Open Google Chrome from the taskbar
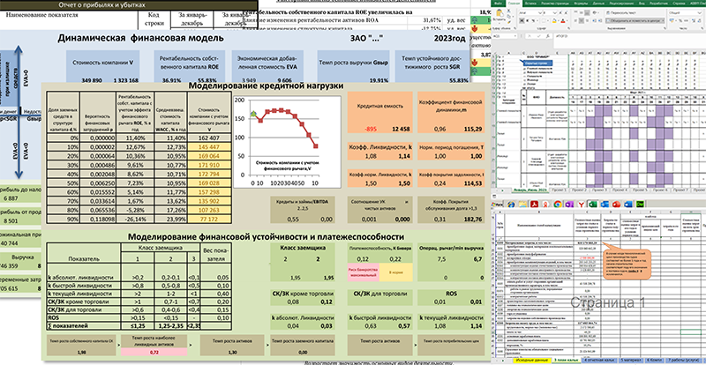 pos(558,205)
